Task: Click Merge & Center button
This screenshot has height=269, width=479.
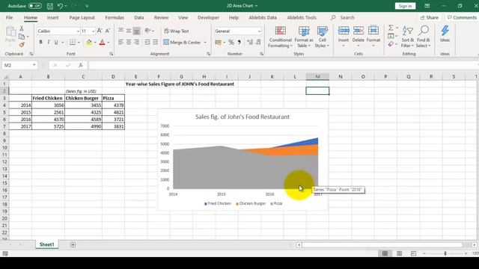Action: coord(182,42)
